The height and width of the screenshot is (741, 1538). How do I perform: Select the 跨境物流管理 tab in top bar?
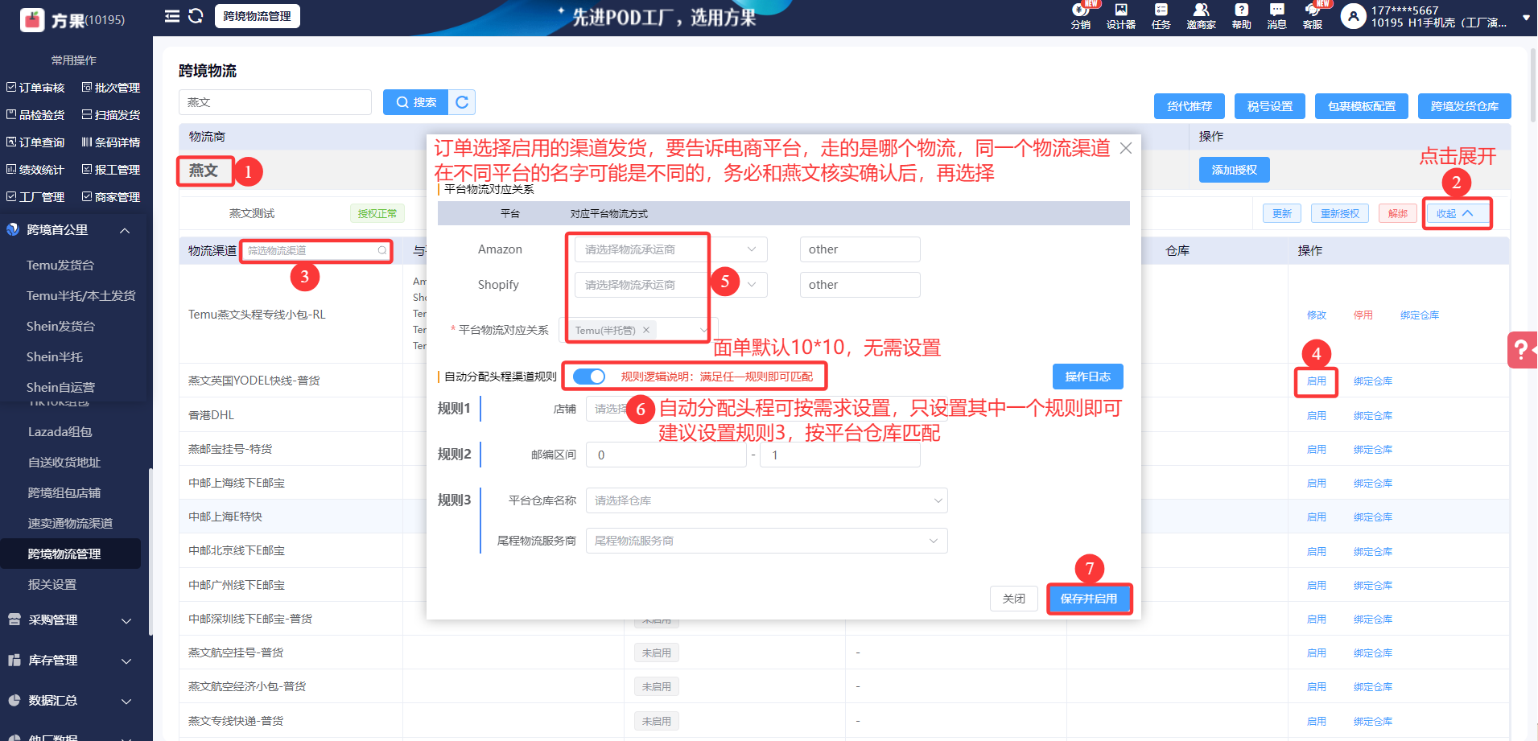click(258, 16)
